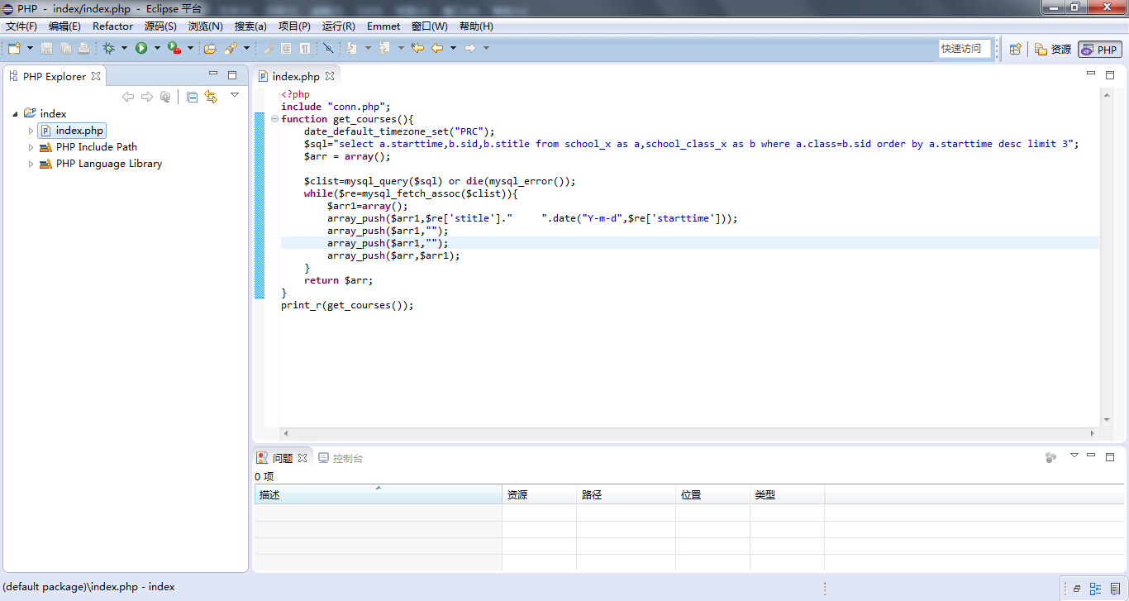
Task: Toggle Link with Editor in PHP Explorer
Action: click(211, 96)
